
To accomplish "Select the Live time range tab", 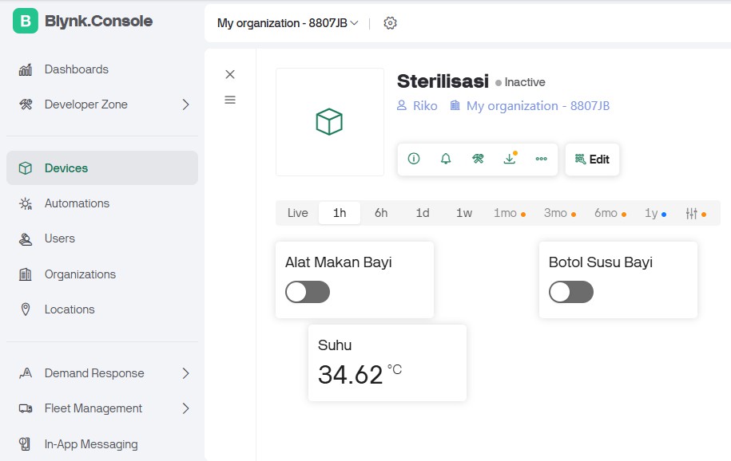I will (x=297, y=213).
